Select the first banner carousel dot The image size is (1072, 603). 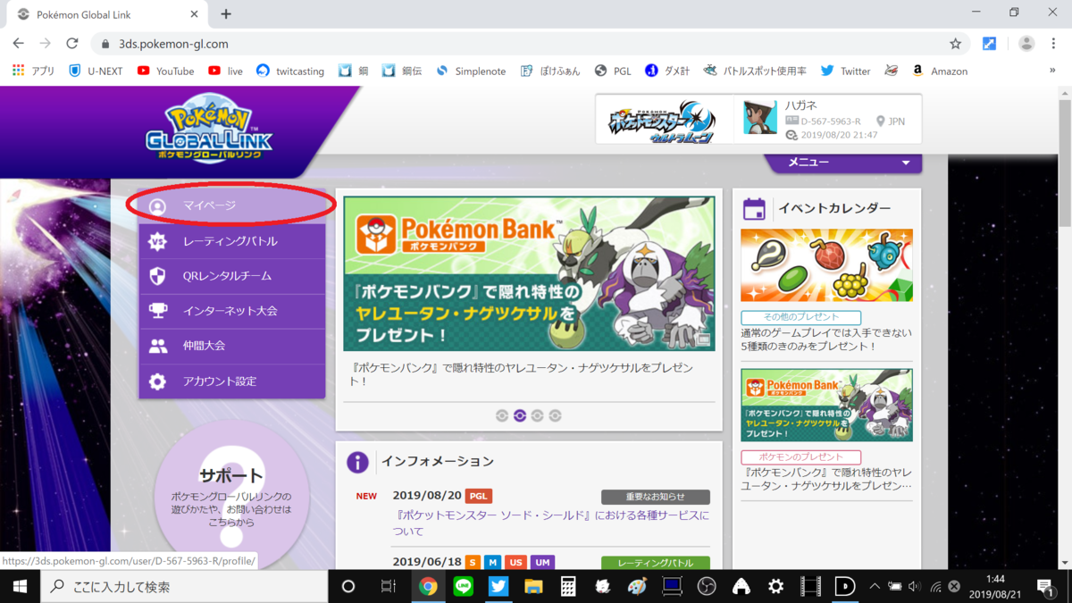502,415
